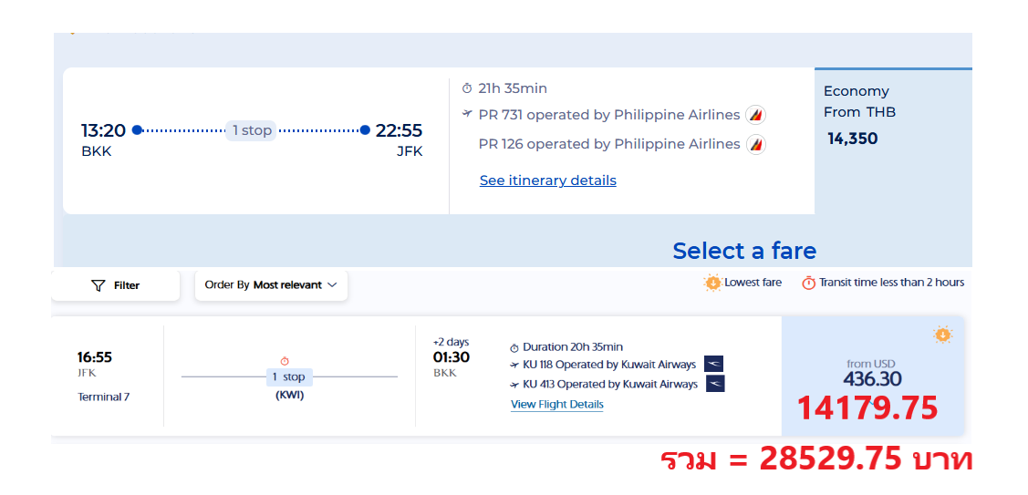Click the stopwatch icon beside 21h 35min
Viewport: 1028px width, 495px height.
coord(467,88)
